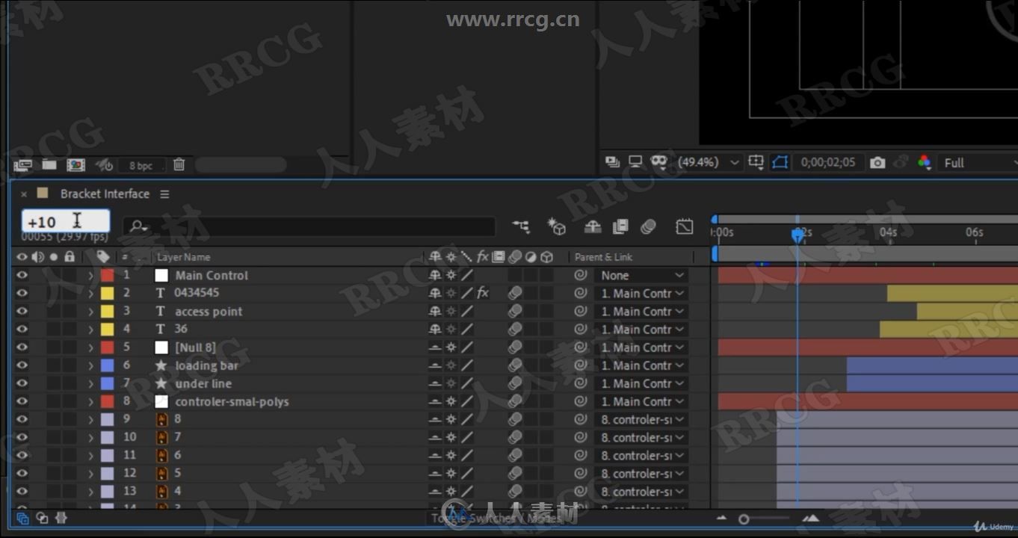Toggle the continuously rasterize switch on [Null 8]

click(x=451, y=347)
